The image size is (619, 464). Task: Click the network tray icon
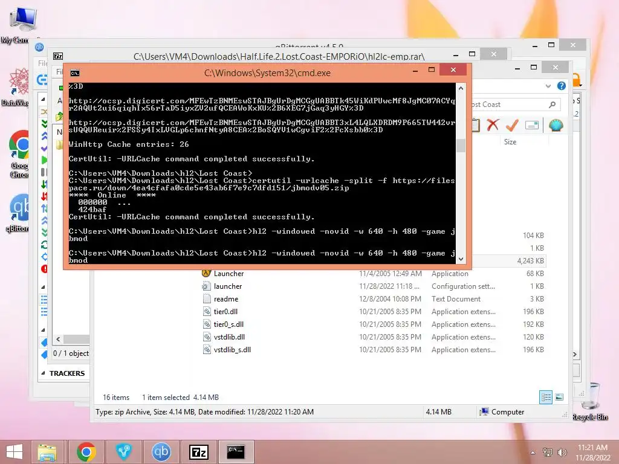click(x=548, y=452)
